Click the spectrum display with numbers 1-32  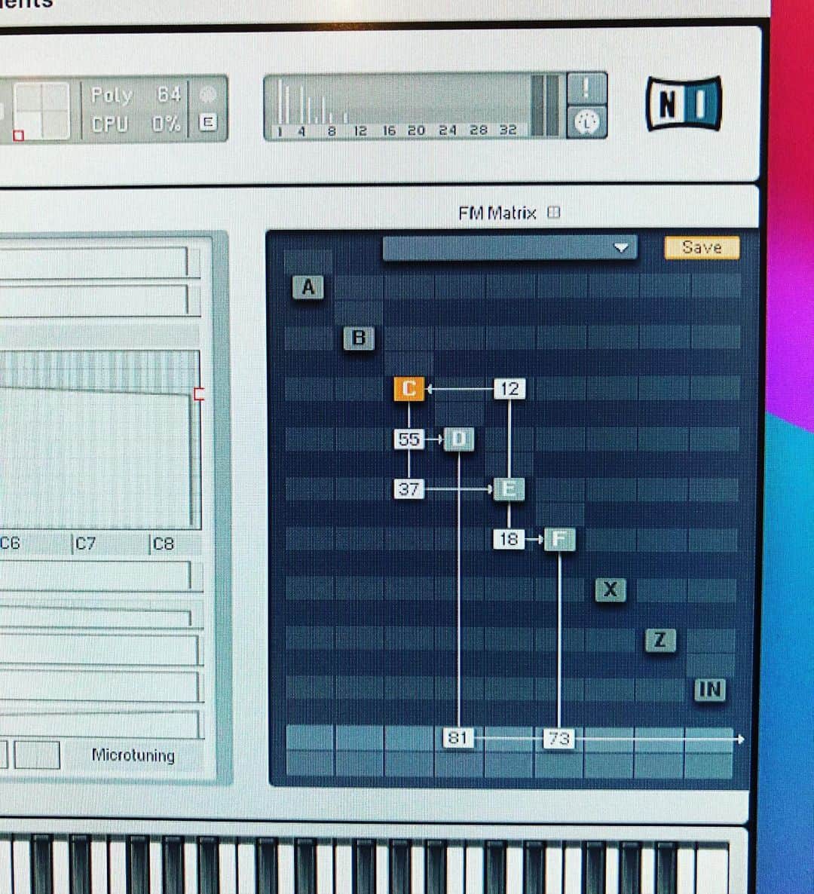(x=399, y=106)
